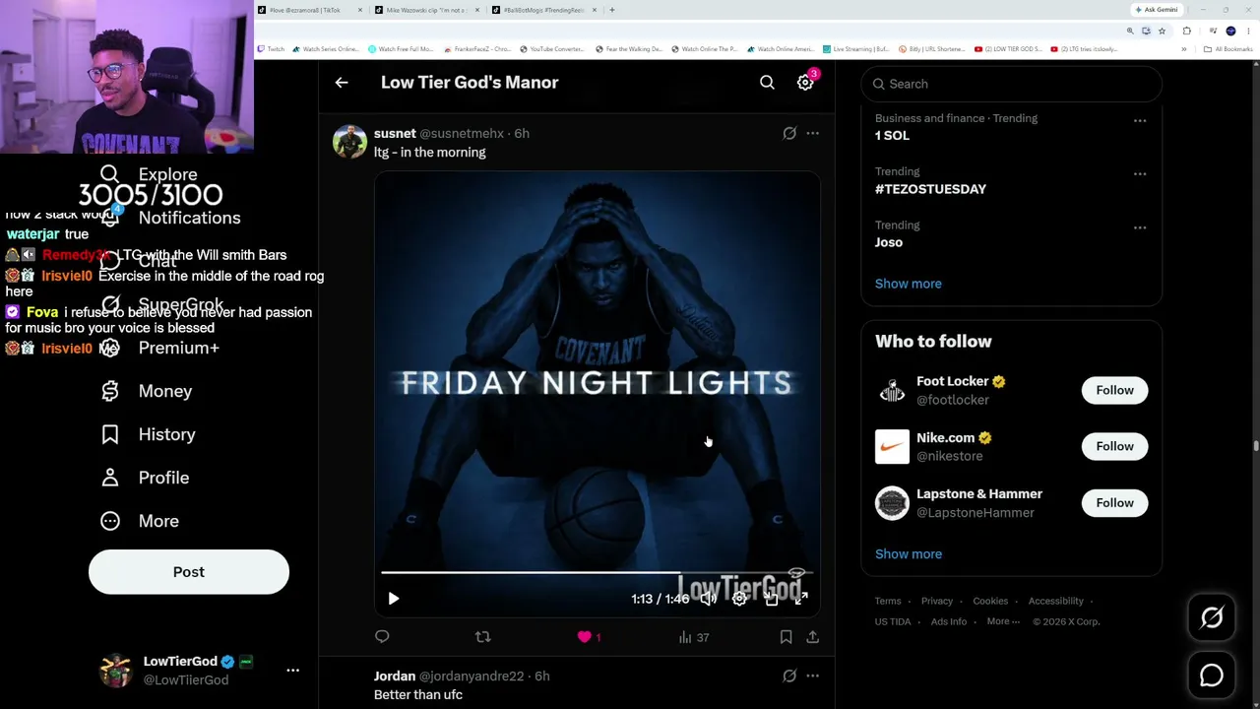1260x709 pixels.
Task: Open Grok action on susnet's post
Action: 789,133
